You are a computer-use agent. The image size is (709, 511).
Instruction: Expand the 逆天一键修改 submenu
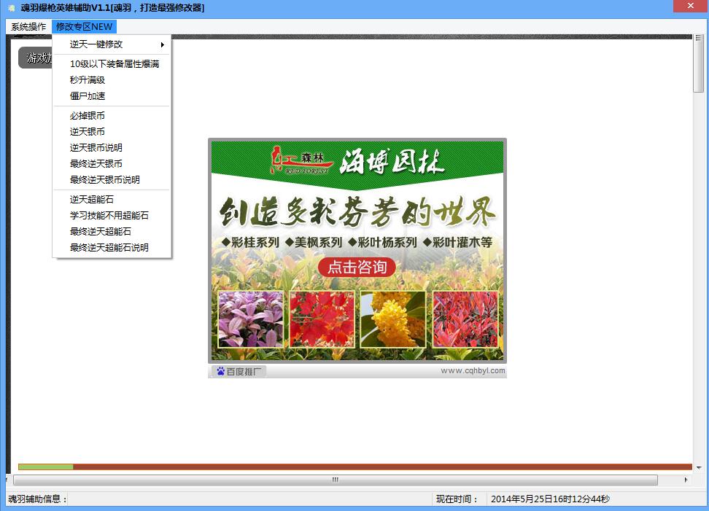pos(112,44)
